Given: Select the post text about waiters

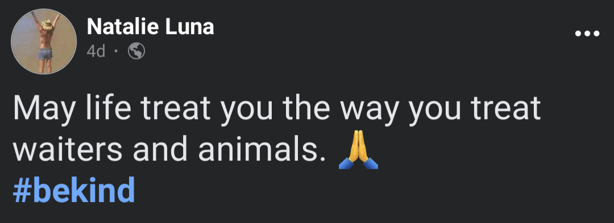Looking at the screenshot, I should pyautogui.click(x=277, y=129).
